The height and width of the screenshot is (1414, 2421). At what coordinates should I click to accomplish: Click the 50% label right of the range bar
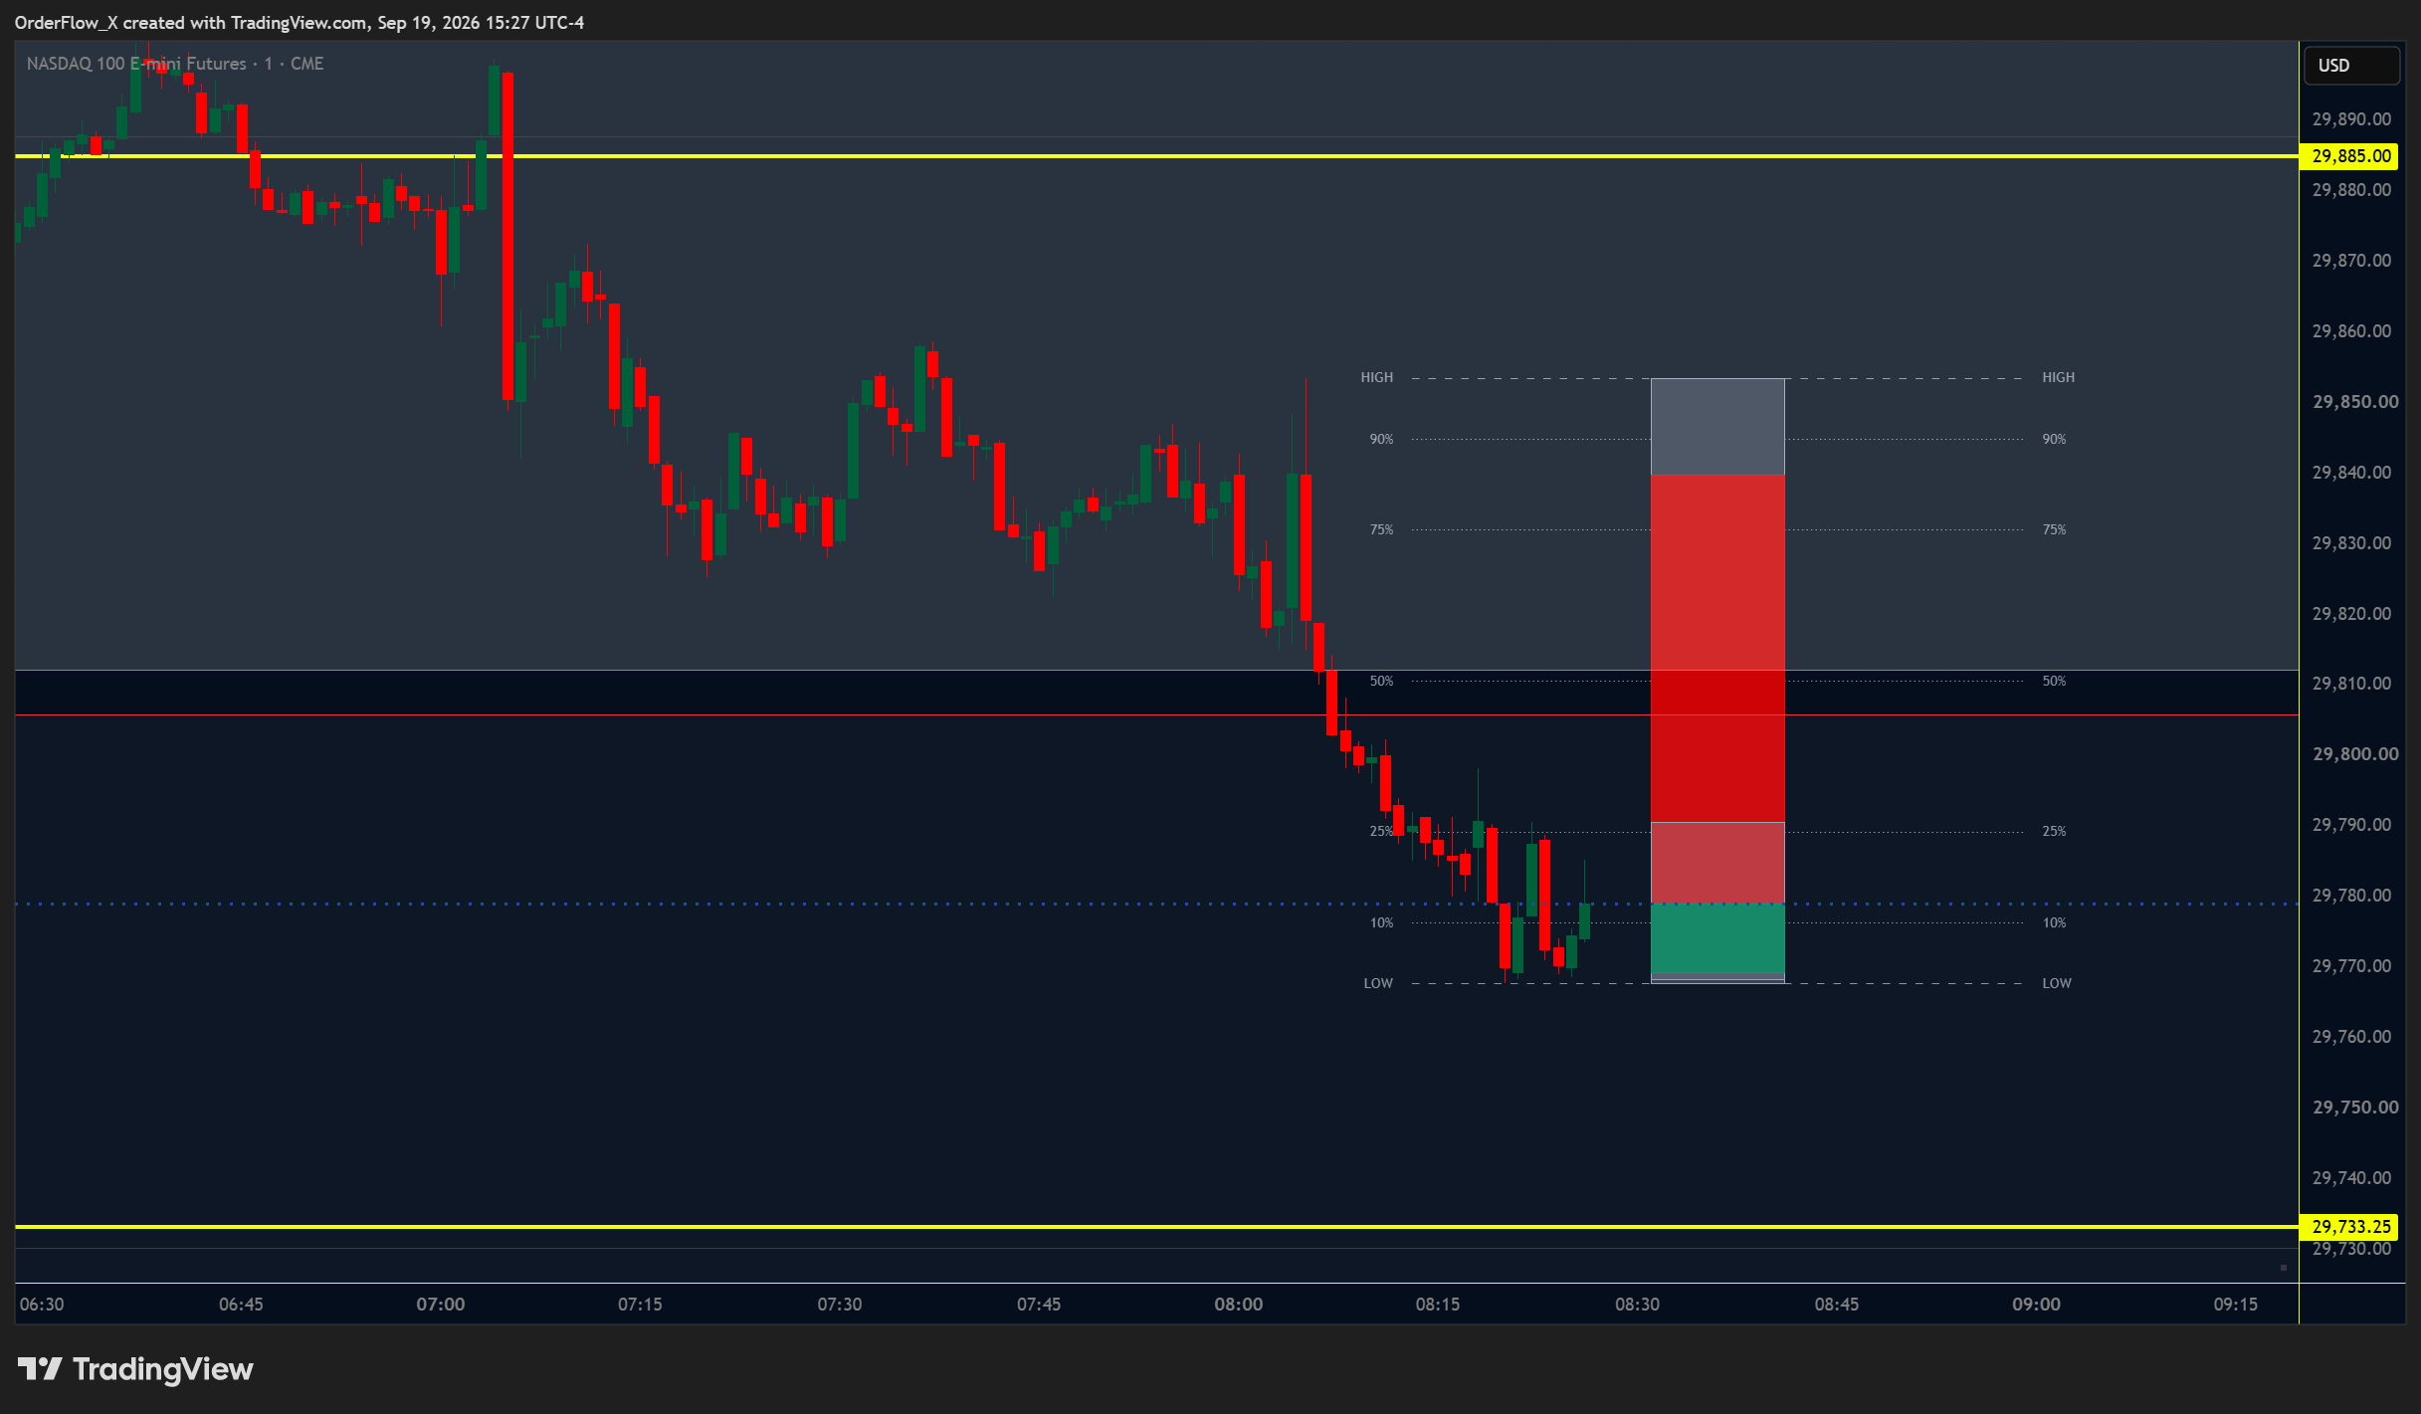2054,681
